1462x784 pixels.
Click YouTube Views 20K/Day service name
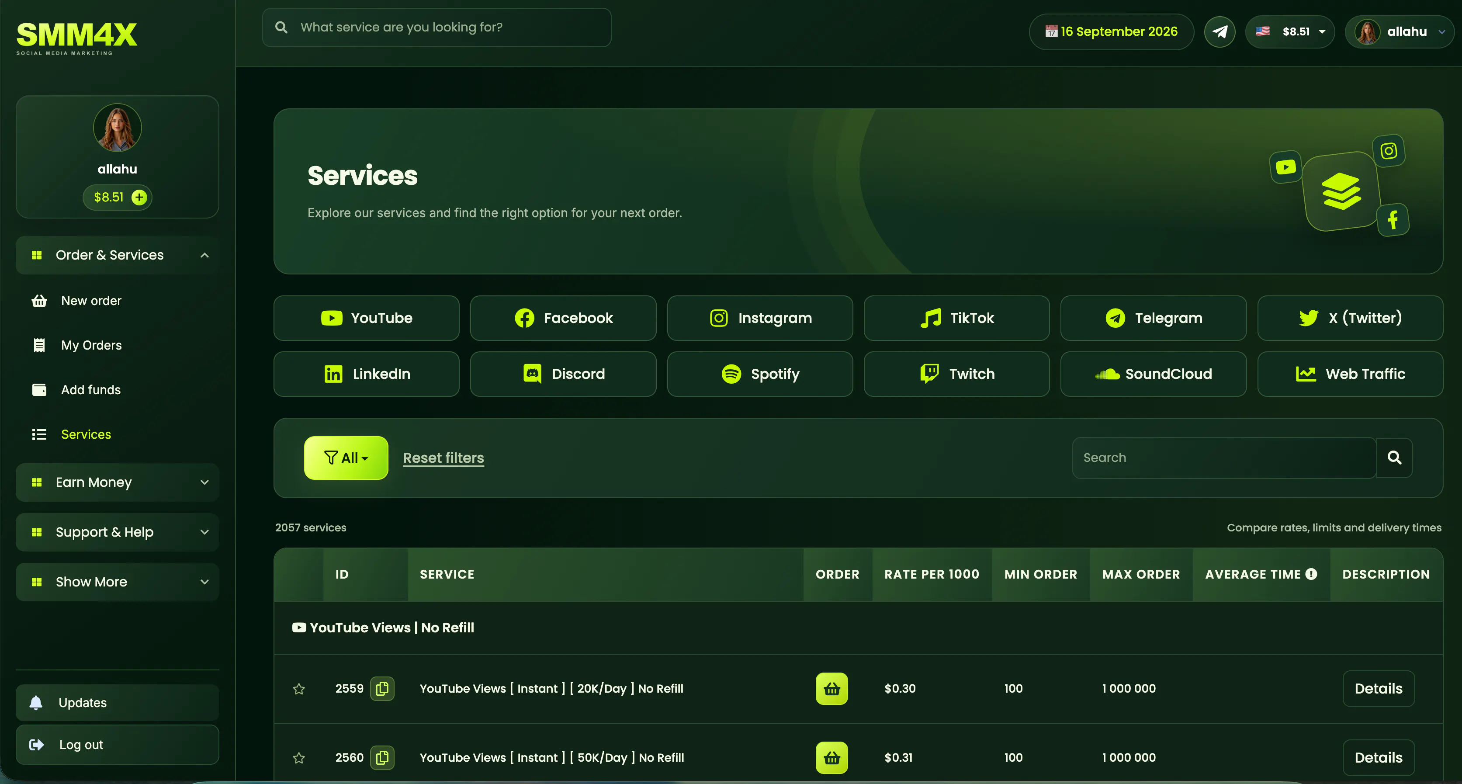pyautogui.click(x=552, y=689)
